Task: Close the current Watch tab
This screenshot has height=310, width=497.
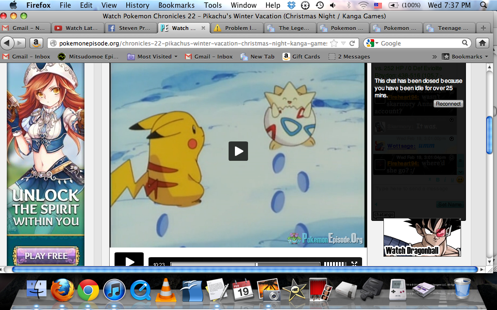Action: click(x=203, y=28)
